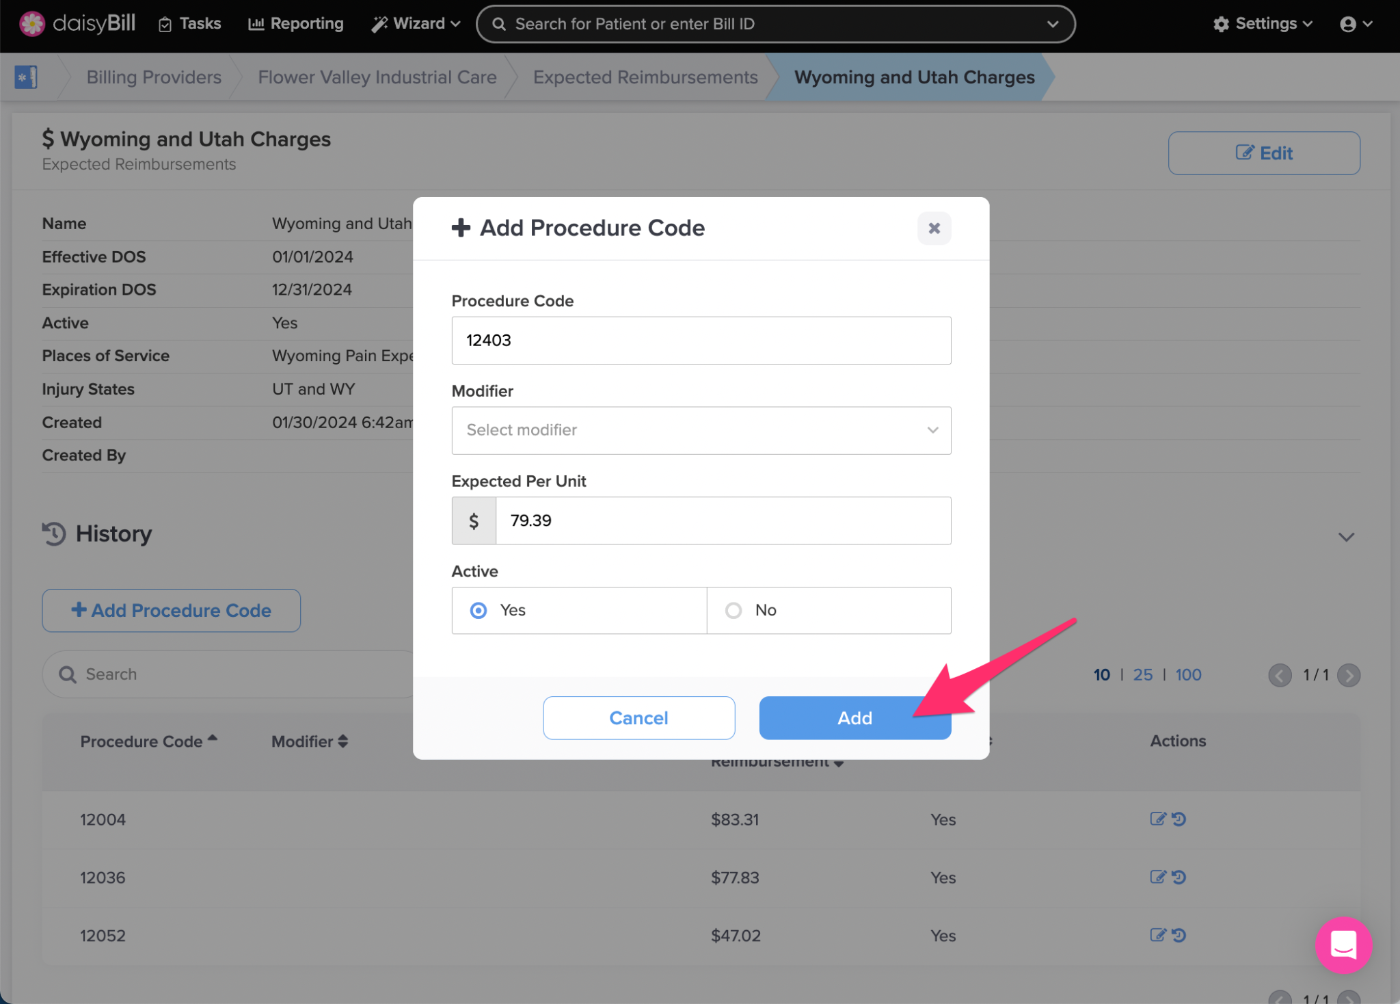
Task: Select No radio button for Active
Action: pos(733,610)
